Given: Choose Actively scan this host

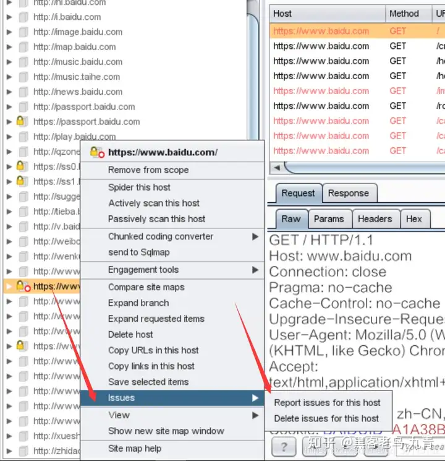Looking at the screenshot, I should 172,203.
